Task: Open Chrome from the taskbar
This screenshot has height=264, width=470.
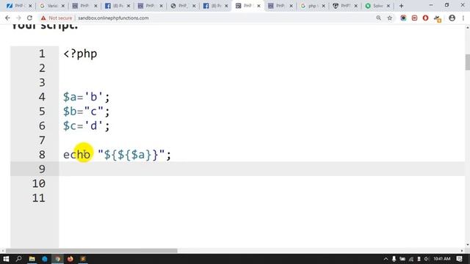Action: pos(57,259)
